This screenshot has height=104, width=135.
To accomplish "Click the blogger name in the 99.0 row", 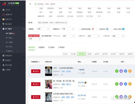I will coord(81,70).
